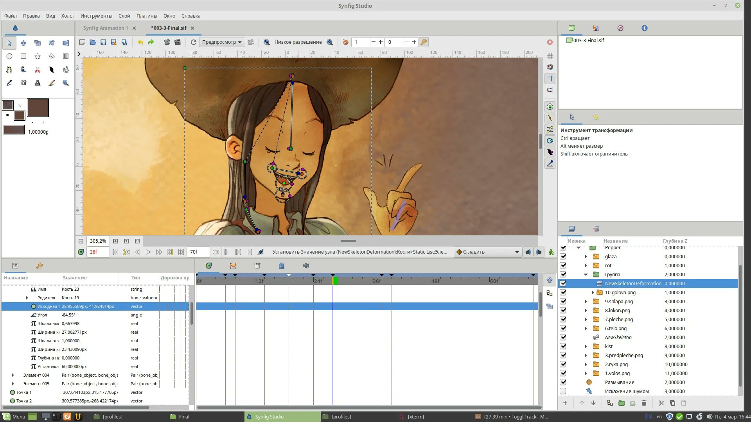Click the Refresh canvas icon
Screen dimensions: 751x422
coord(193,42)
